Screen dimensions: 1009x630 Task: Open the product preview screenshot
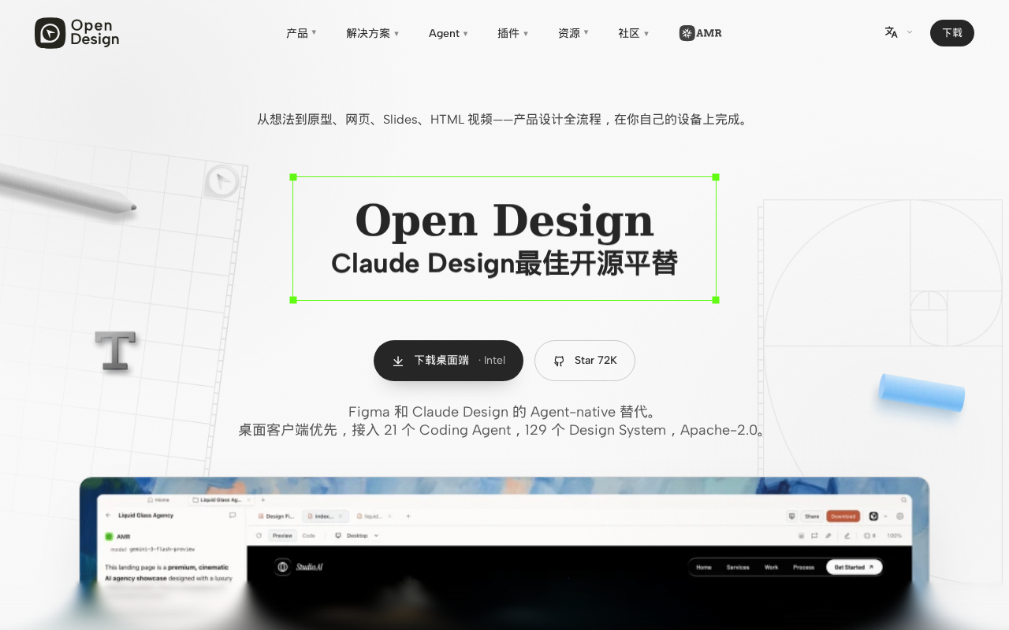[504, 553]
